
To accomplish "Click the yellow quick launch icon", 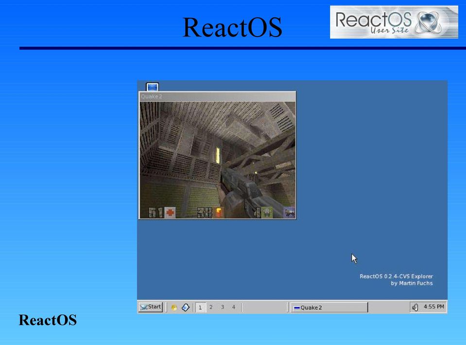I will coord(174,308).
